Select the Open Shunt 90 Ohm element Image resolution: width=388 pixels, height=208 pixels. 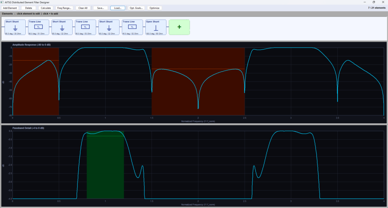(156, 27)
